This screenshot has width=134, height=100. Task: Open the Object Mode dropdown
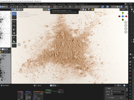pyautogui.click(x=22, y=7)
